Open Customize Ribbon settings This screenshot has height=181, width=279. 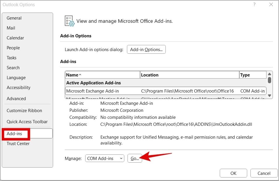tap(25, 111)
